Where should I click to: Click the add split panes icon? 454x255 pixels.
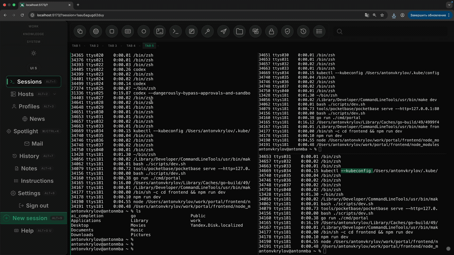point(255,31)
